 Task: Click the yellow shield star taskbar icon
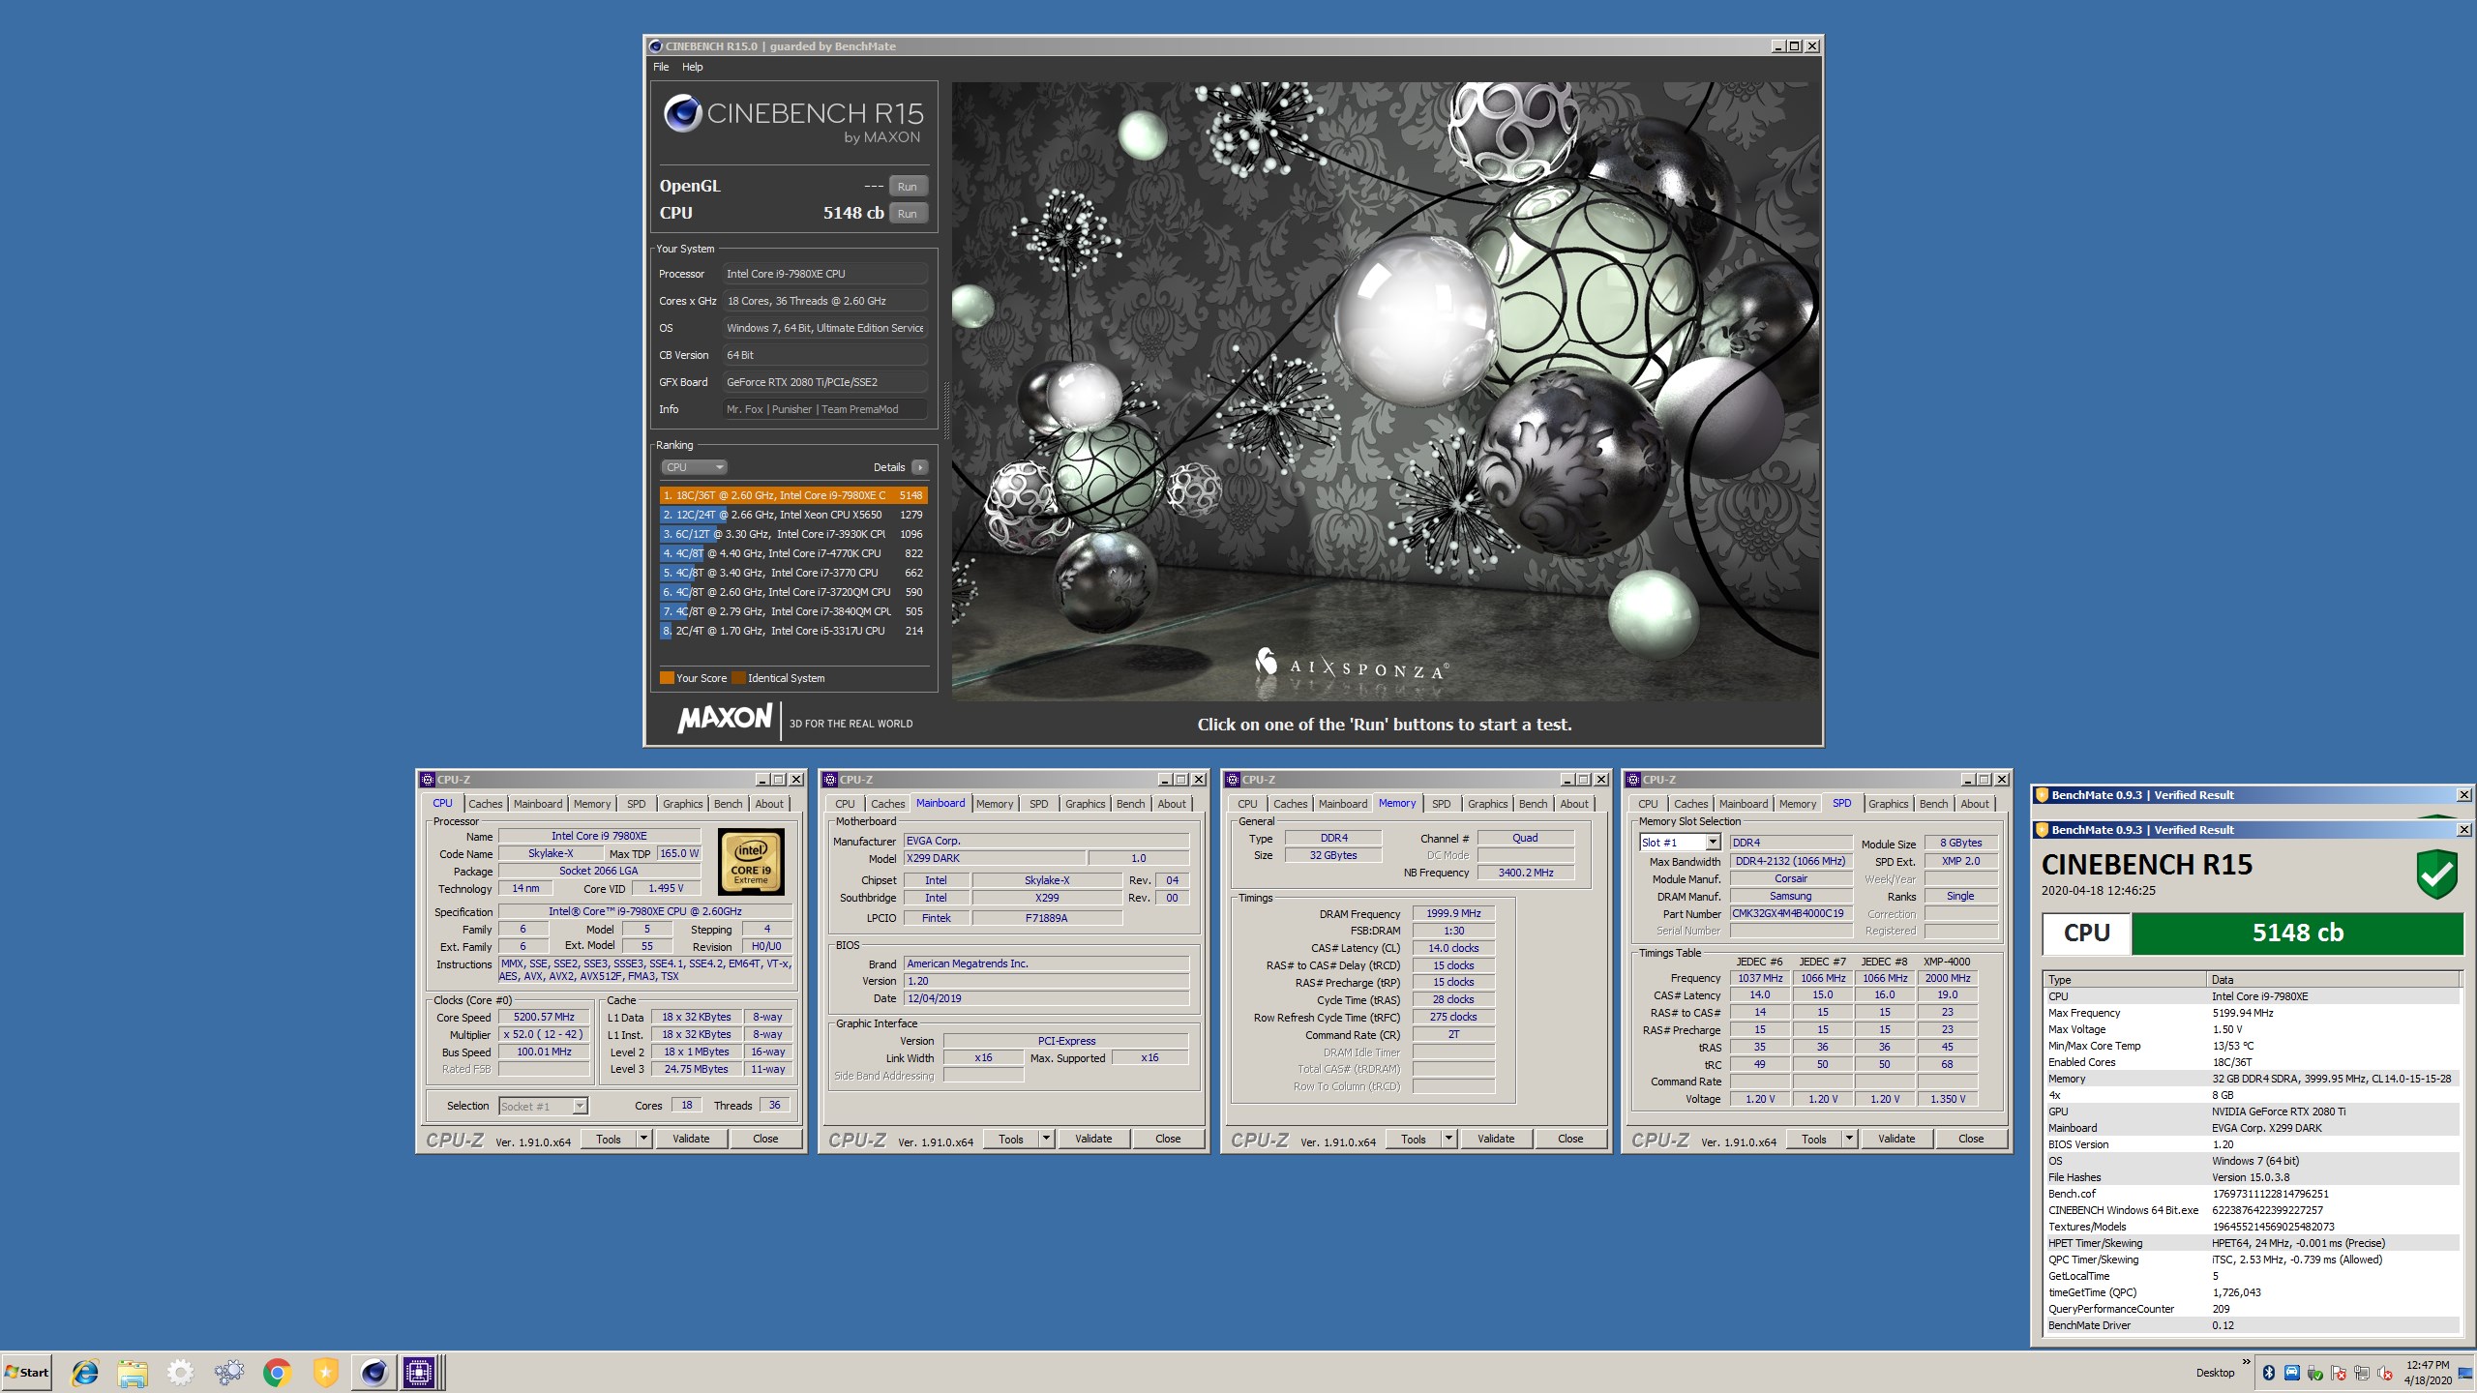tap(325, 1372)
